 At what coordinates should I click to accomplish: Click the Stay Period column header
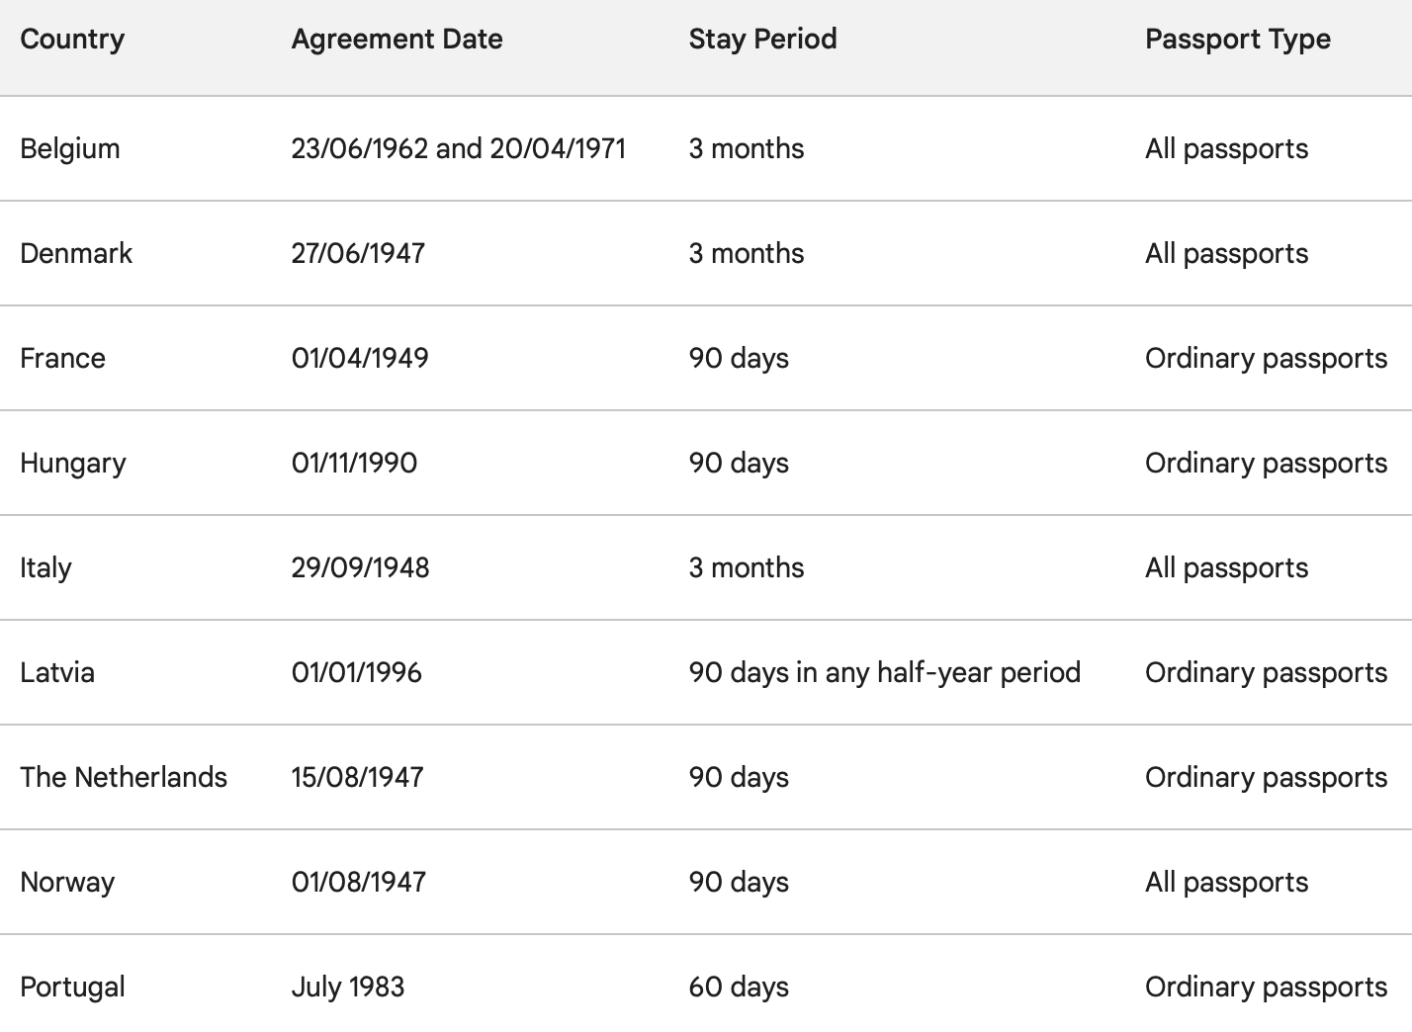762,40
